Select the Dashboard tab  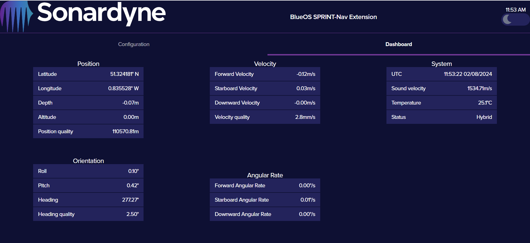pyautogui.click(x=398, y=44)
